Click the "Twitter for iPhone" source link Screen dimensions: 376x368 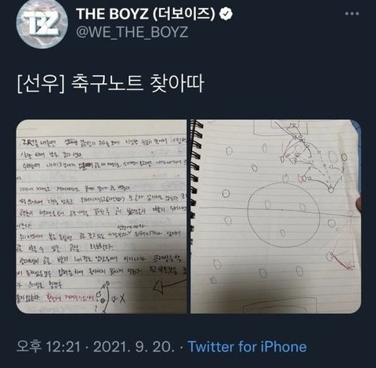(248, 347)
